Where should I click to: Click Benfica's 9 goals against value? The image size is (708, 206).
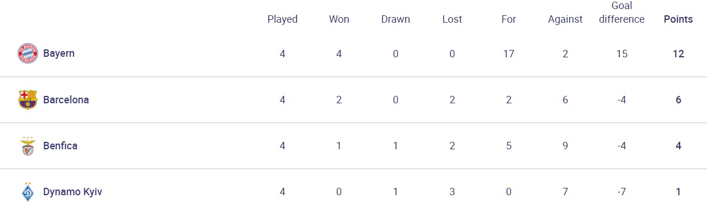tap(565, 146)
